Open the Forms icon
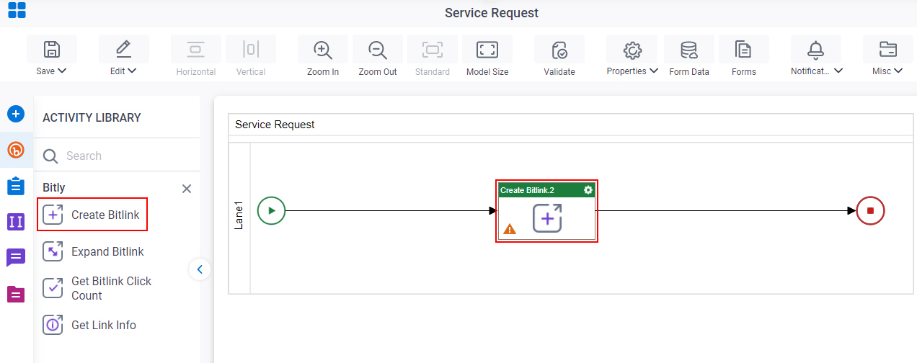Image resolution: width=917 pixels, height=363 pixels. point(743,49)
